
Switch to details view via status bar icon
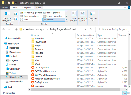(x=124, y=93)
